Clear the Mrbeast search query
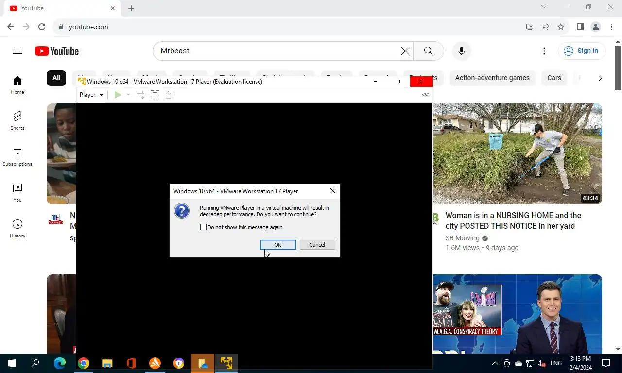Viewport: 622px width, 373px height. pos(405,51)
